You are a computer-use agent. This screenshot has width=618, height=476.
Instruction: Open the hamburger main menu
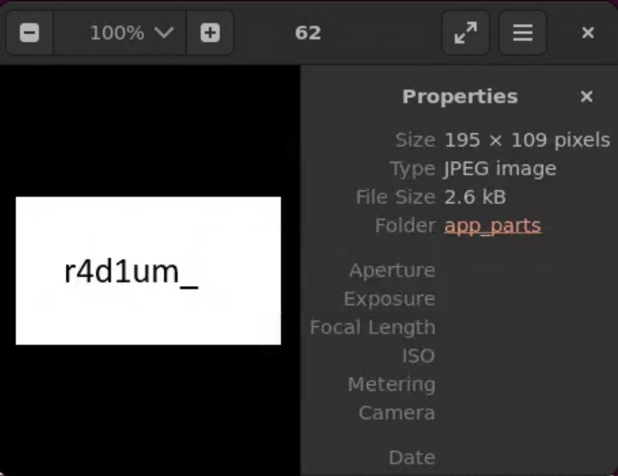(x=523, y=33)
